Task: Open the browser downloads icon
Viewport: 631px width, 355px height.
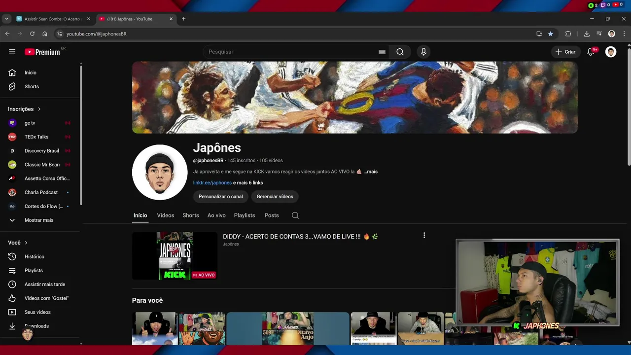Action: point(587,34)
